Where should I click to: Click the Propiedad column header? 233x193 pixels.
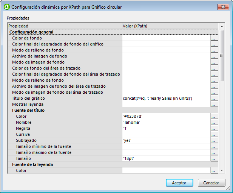point(65,26)
